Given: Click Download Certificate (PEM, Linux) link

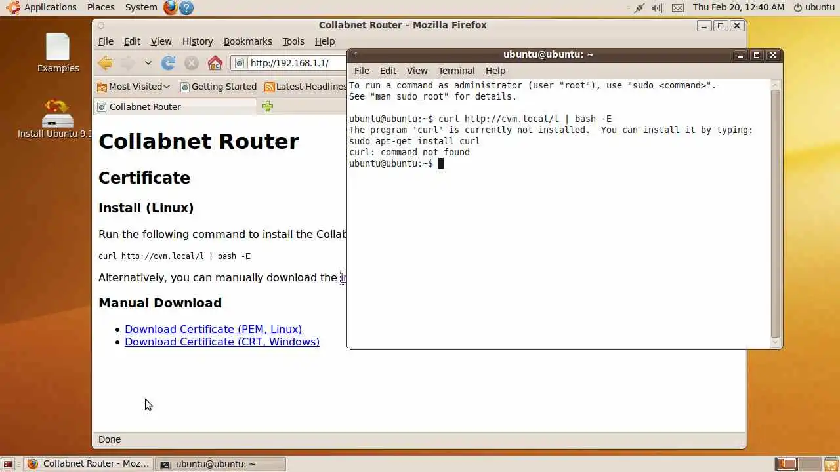Looking at the screenshot, I should [x=213, y=329].
